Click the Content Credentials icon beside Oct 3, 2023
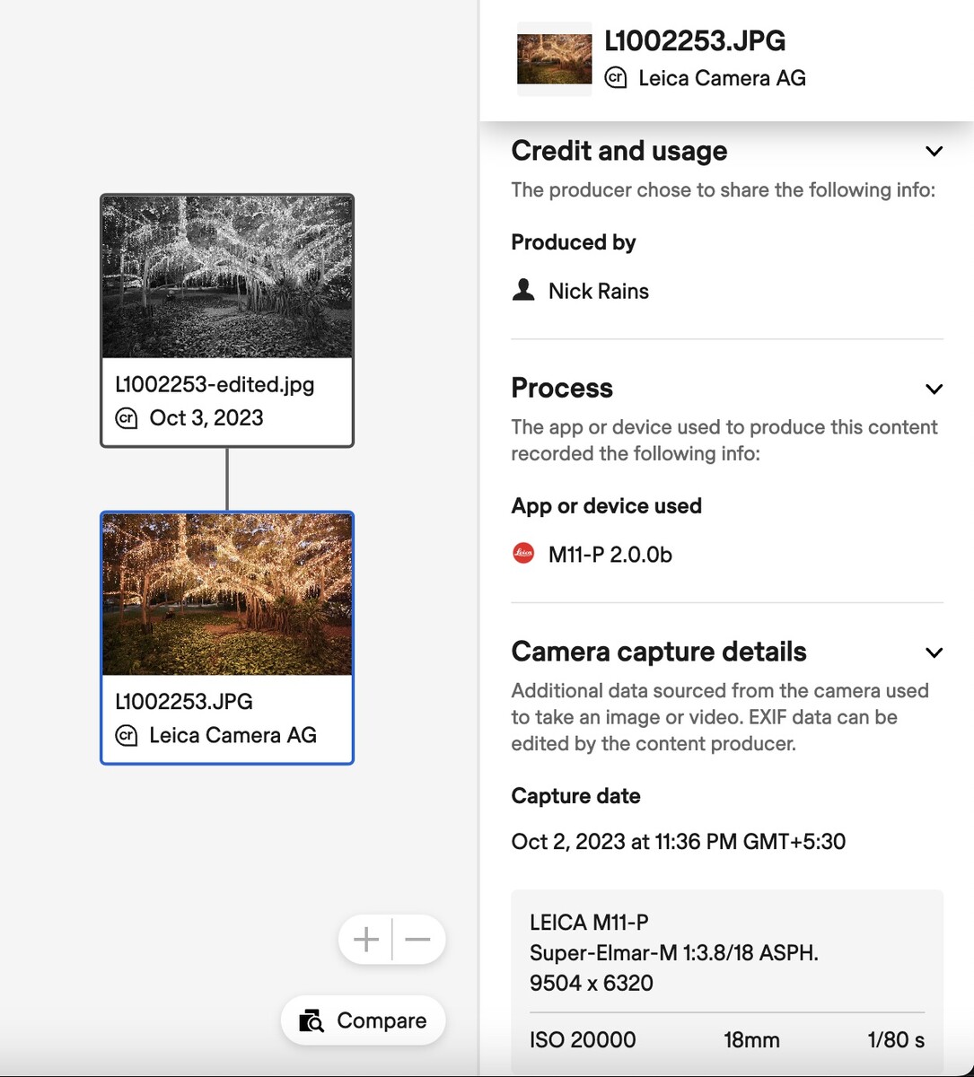Viewport: 974px width, 1077px height. (x=127, y=418)
